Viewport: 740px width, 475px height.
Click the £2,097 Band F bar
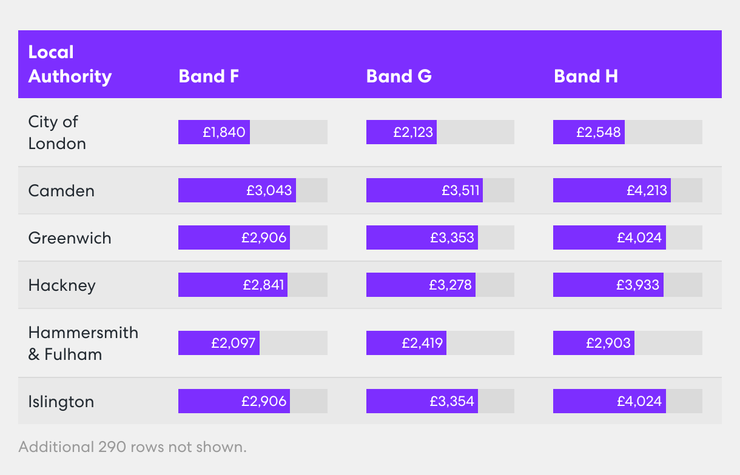point(219,343)
